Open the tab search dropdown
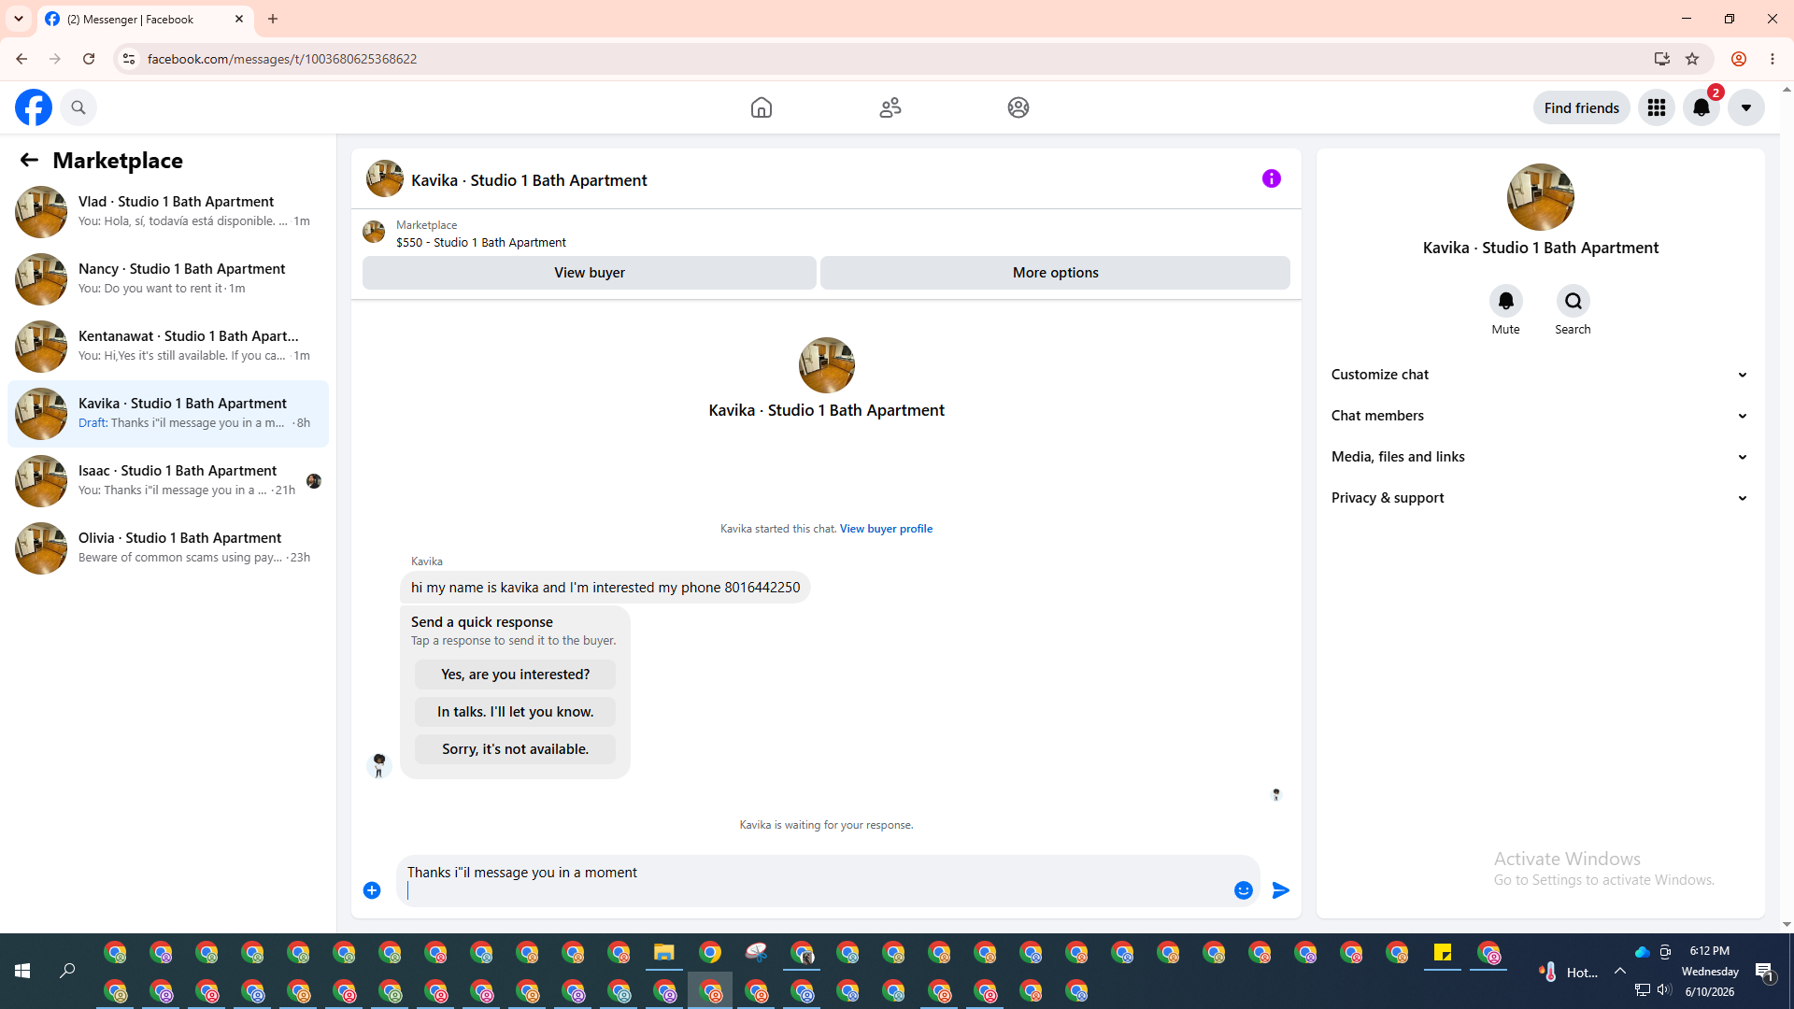Screen dimensions: 1794x1009 [x=18, y=19]
